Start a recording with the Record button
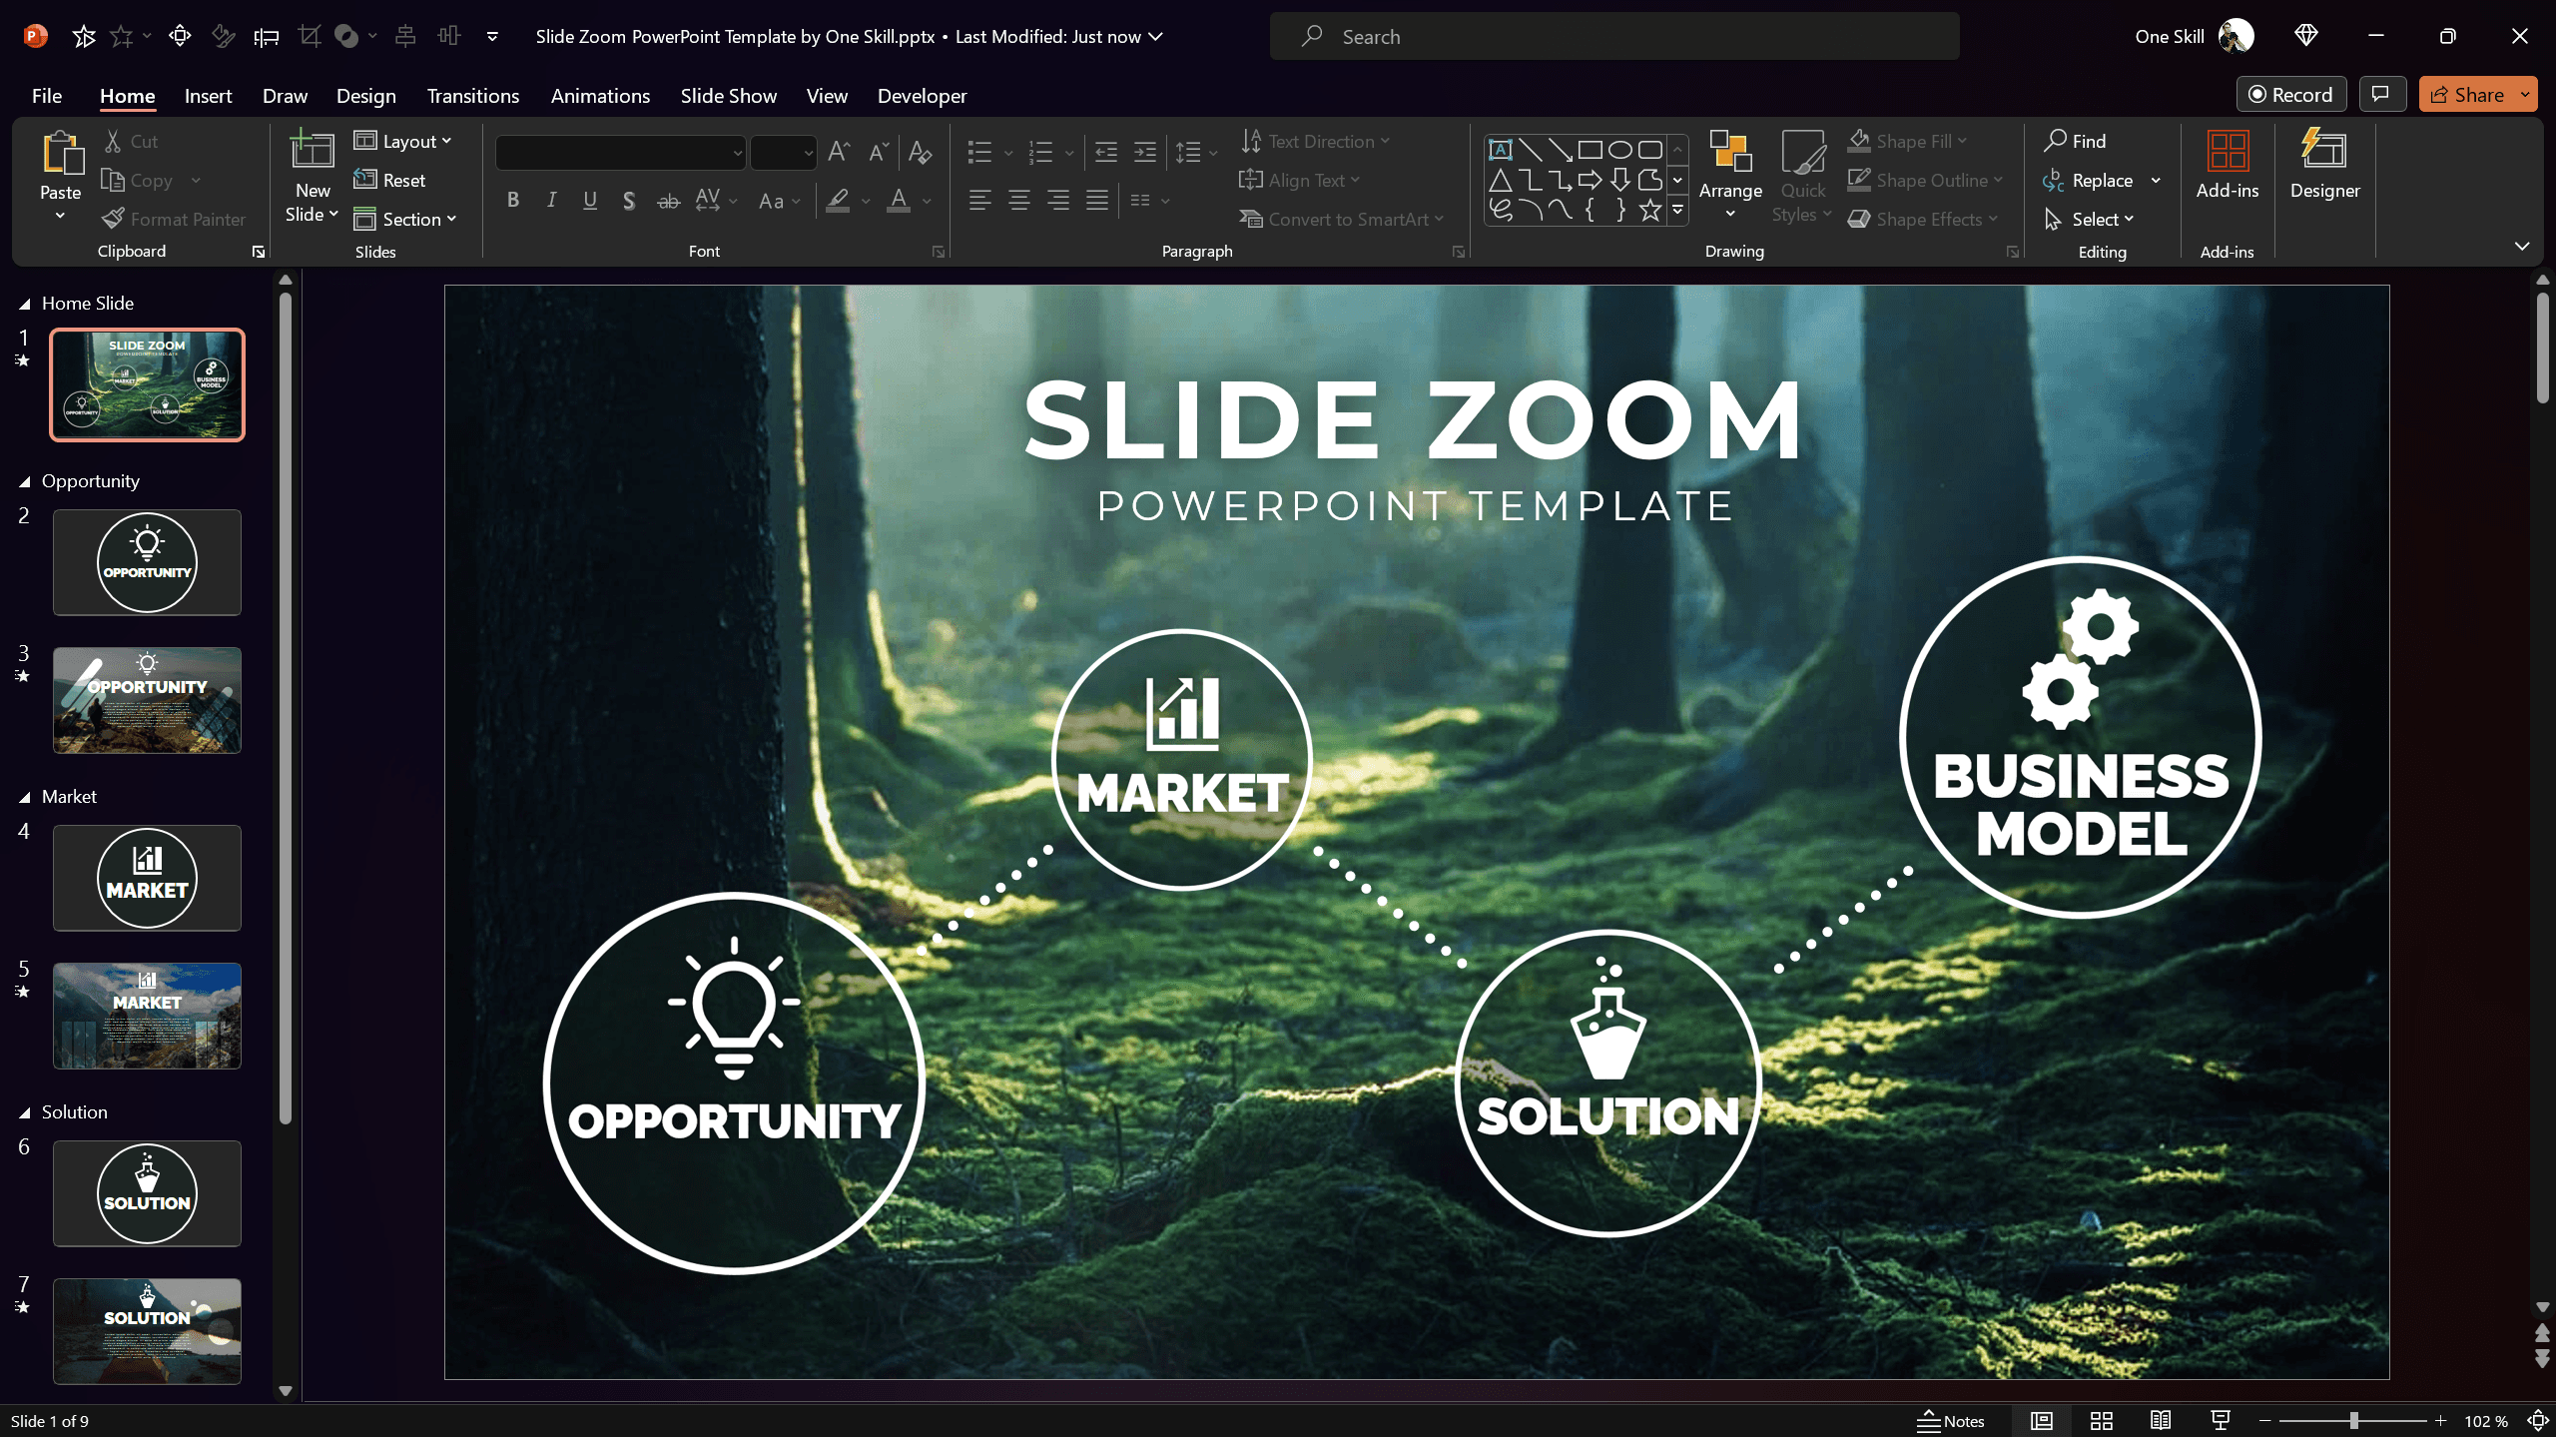Image resolution: width=2556 pixels, height=1438 pixels. point(2291,94)
